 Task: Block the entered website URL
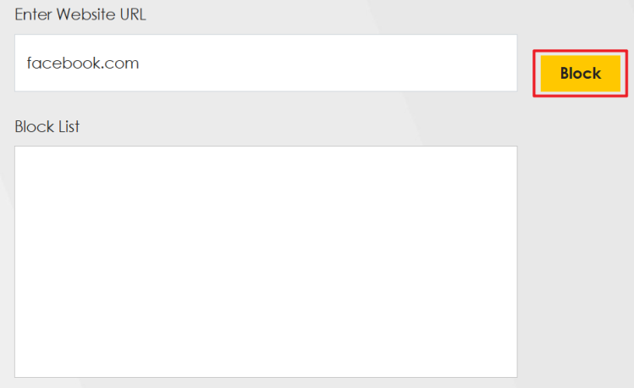[x=580, y=74]
